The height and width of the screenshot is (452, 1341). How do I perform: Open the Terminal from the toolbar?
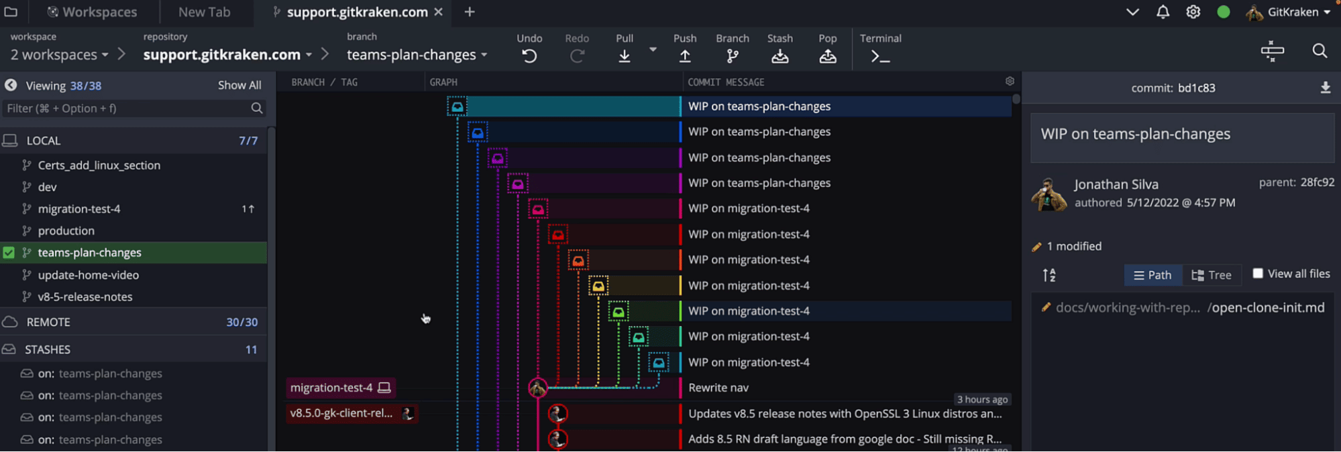point(880,57)
